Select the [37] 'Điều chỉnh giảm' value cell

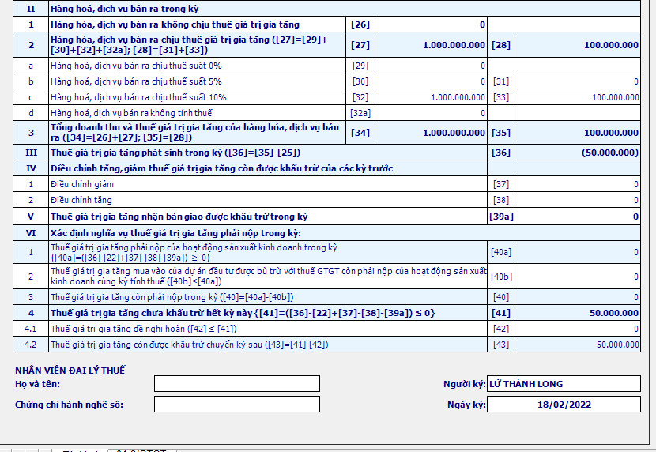point(577,184)
